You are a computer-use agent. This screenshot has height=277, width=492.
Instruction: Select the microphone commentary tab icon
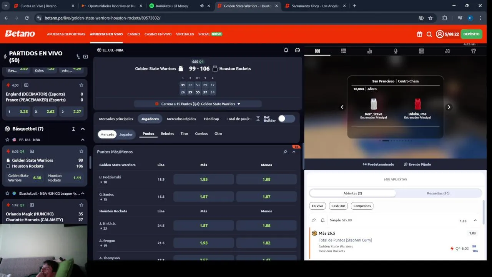click(396, 51)
